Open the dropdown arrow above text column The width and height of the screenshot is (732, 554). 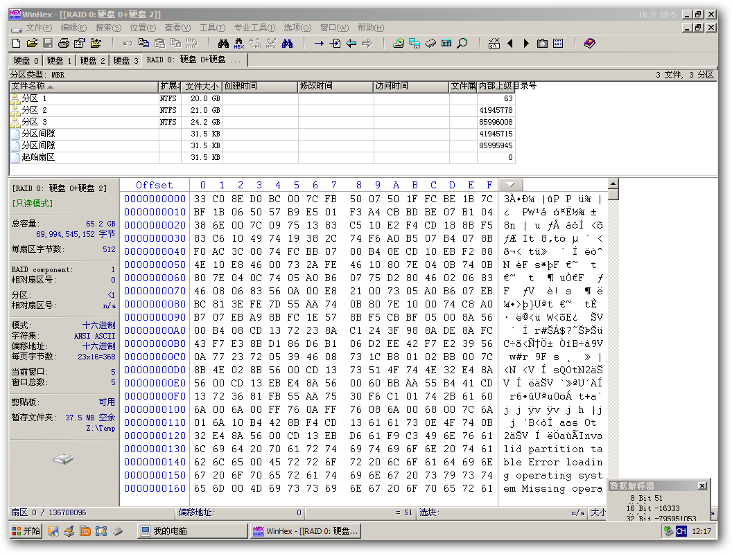511,185
